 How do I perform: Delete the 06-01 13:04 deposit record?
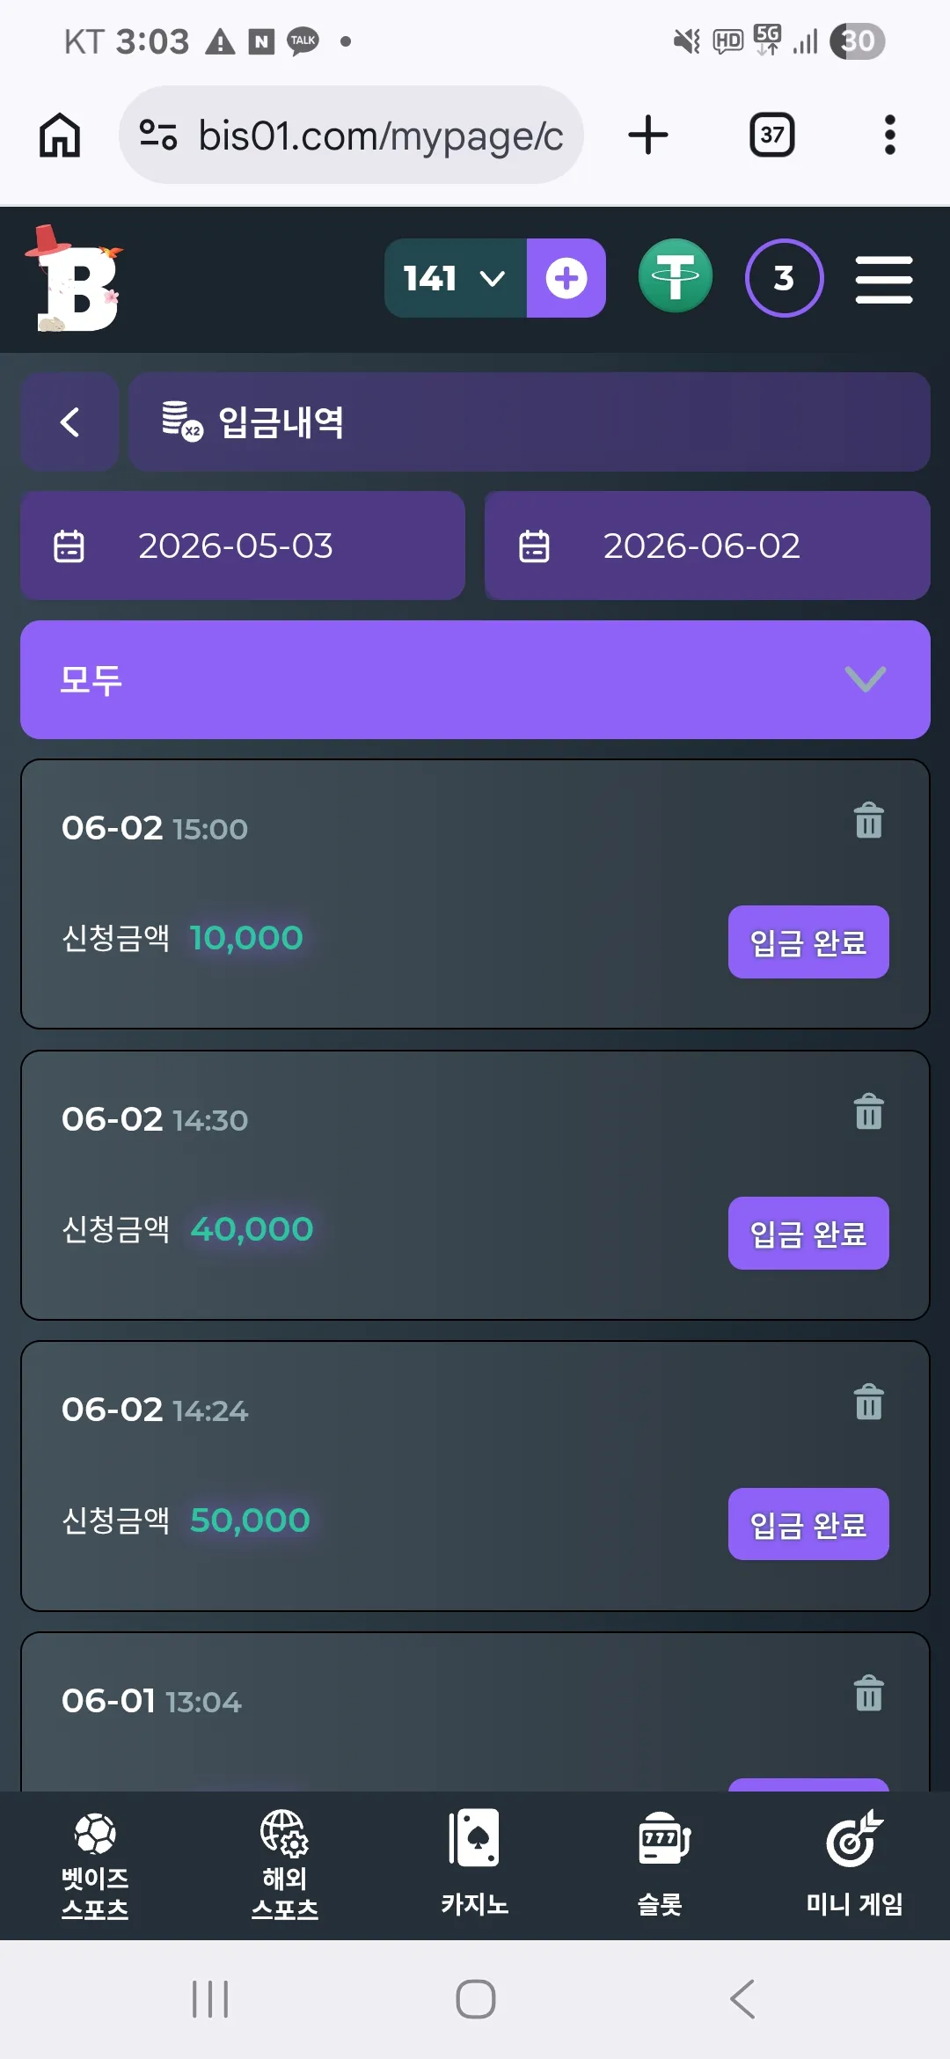[x=868, y=1693]
